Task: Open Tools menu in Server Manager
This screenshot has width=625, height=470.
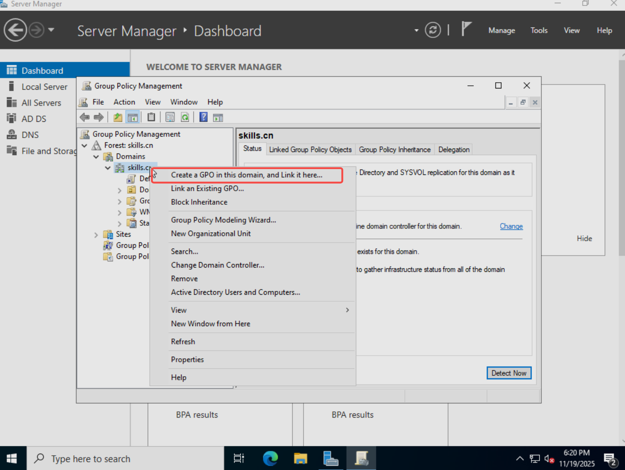Action: pyautogui.click(x=539, y=30)
